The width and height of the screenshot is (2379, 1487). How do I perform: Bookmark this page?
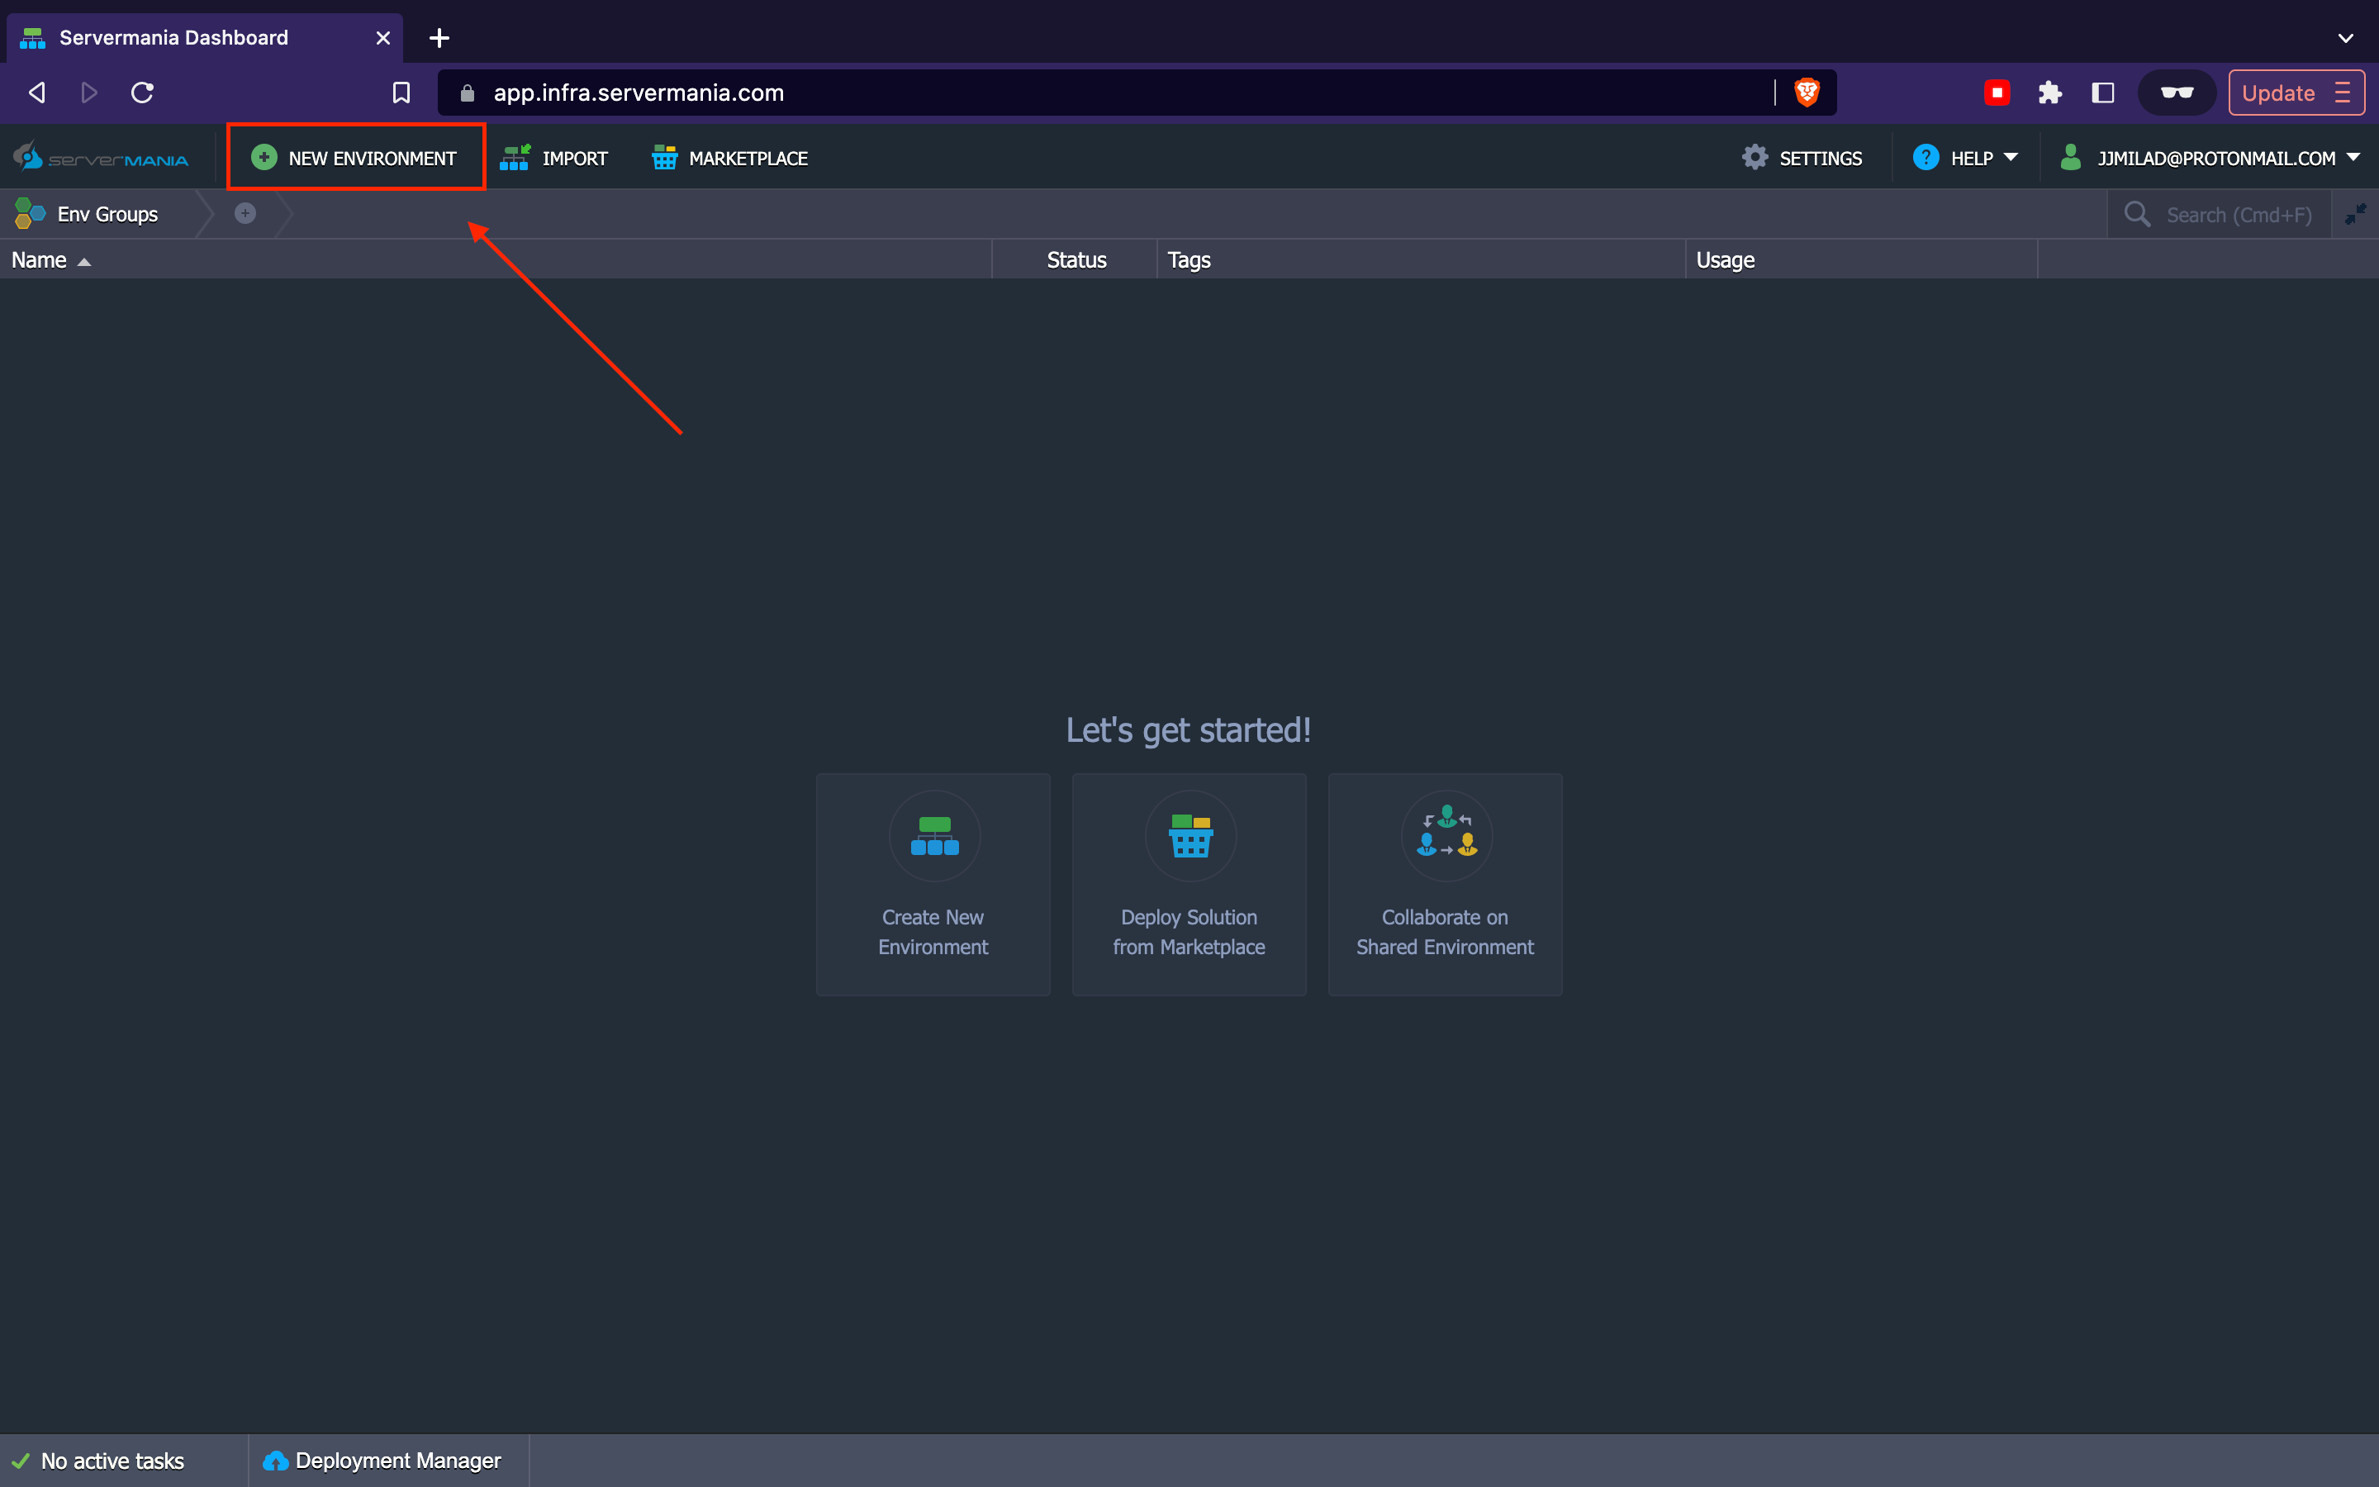tap(401, 93)
